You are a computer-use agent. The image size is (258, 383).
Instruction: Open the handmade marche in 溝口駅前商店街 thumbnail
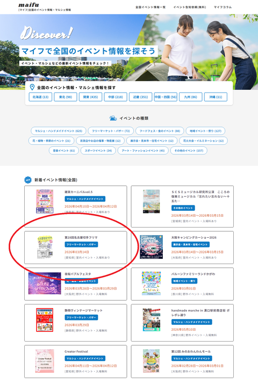(x=152, y=320)
